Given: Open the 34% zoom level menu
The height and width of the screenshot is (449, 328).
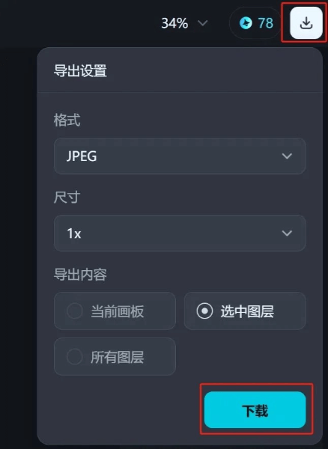Looking at the screenshot, I should [184, 23].
